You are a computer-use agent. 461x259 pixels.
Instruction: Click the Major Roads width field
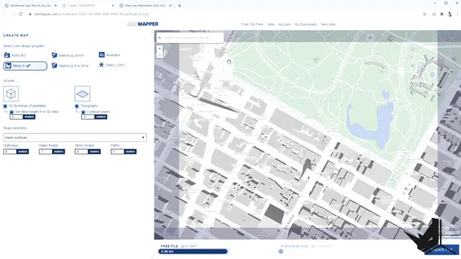pos(45,151)
